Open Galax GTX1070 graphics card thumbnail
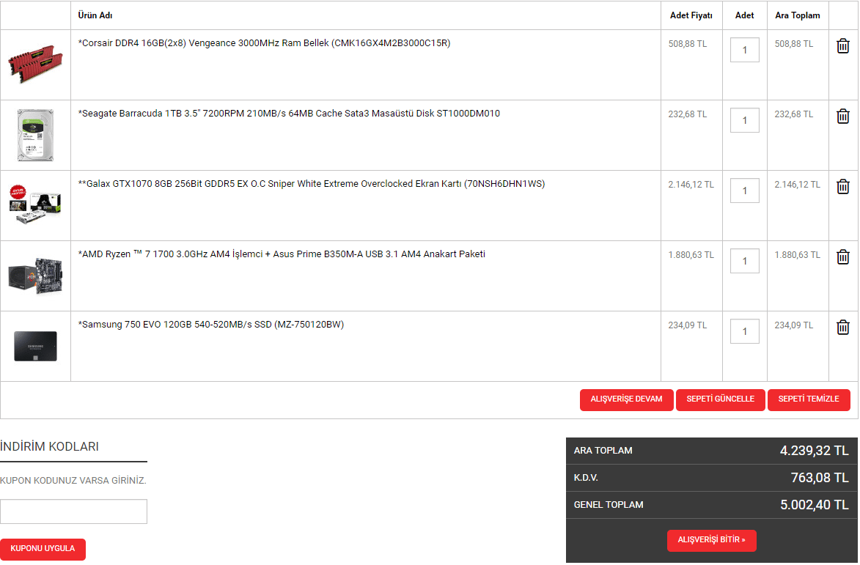The image size is (860, 565). point(36,205)
